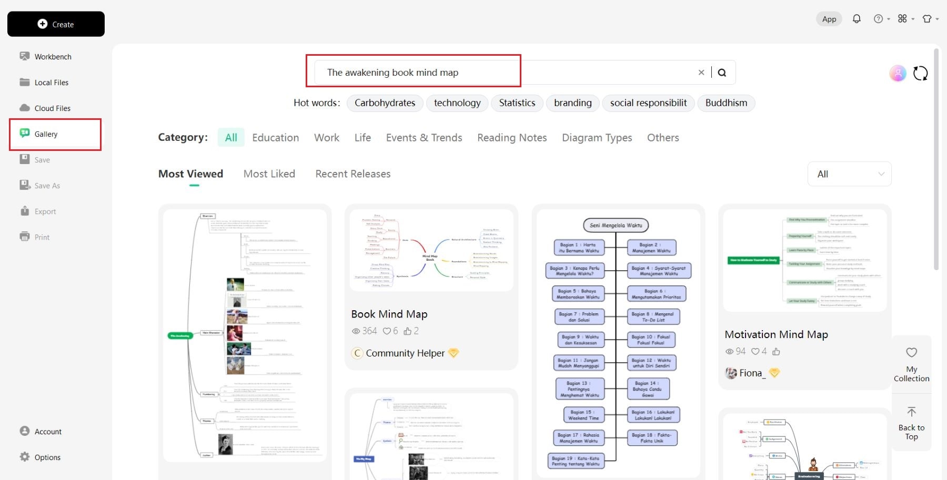
Task: Open the user avatar profile
Action: pyautogui.click(x=898, y=73)
